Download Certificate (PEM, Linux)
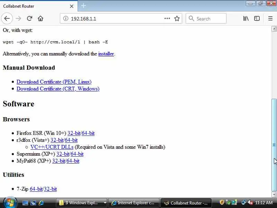This screenshot has height=208, width=277. click(54, 82)
